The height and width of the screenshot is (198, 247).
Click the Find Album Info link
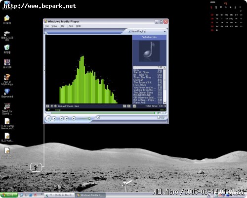(x=149, y=37)
